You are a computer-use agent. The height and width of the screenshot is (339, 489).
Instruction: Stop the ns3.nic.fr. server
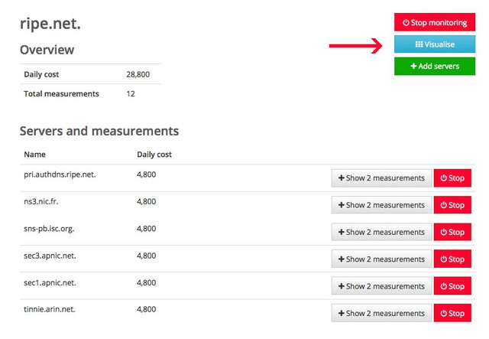point(452,205)
